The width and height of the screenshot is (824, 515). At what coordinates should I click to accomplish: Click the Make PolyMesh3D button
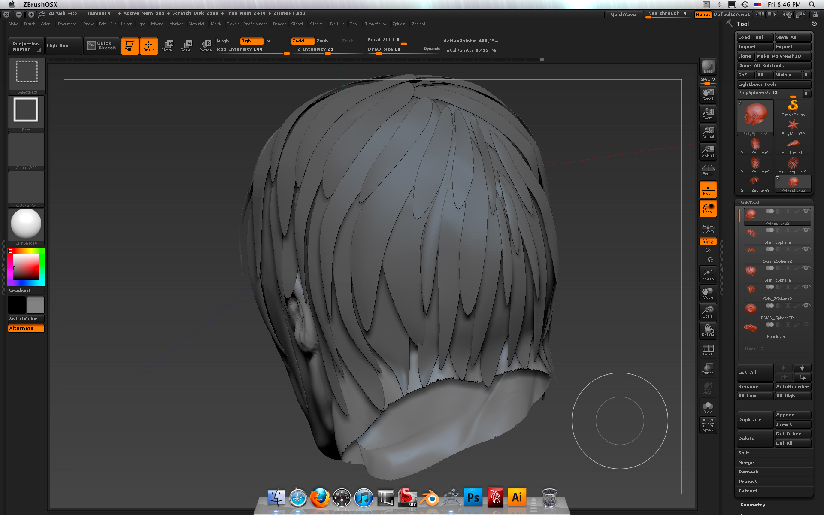[783, 56]
